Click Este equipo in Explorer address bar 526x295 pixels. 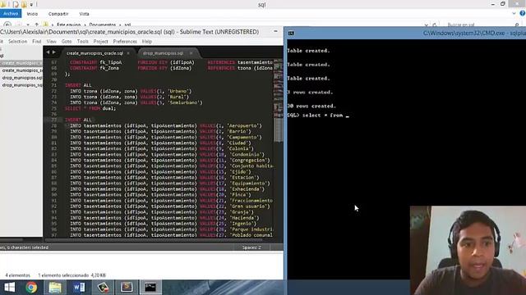[x=68, y=25]
